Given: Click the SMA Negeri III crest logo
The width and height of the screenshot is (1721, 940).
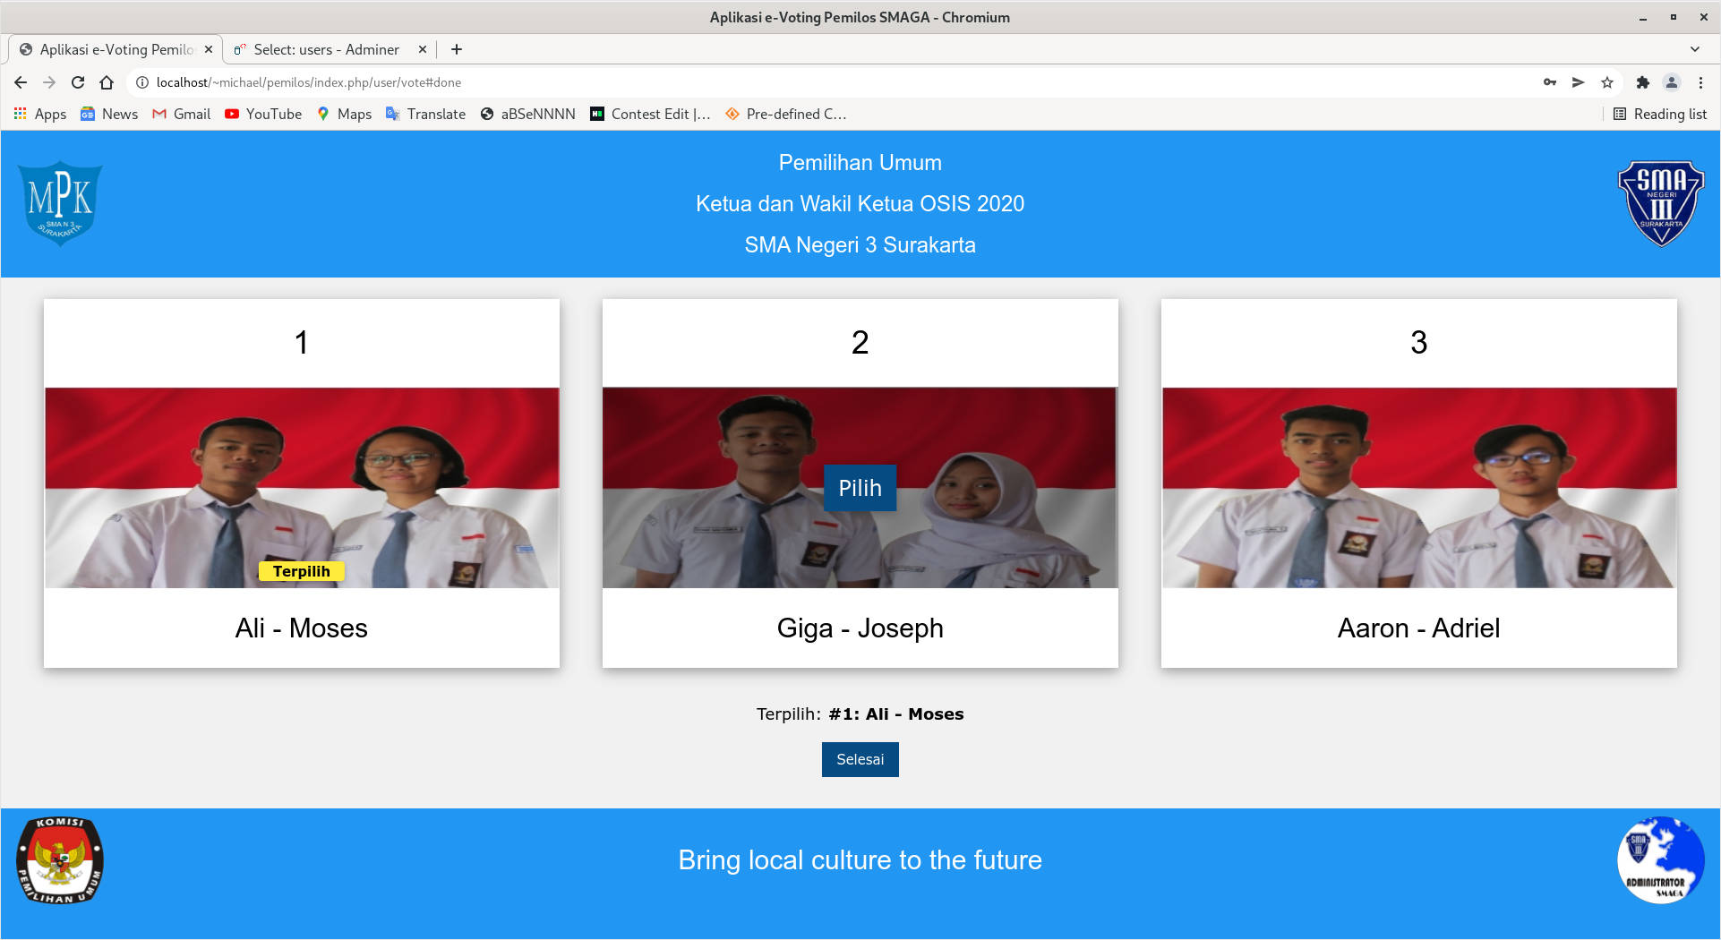Looking at the screenshot, I should coord(1661,203).
